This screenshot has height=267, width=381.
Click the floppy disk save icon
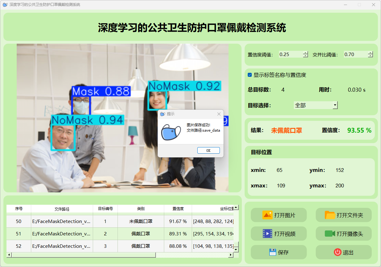point(272,252)
